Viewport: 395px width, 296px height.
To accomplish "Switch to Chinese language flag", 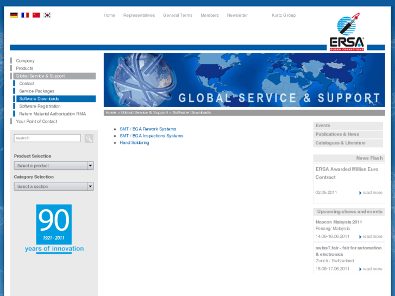I will point(36,15).
